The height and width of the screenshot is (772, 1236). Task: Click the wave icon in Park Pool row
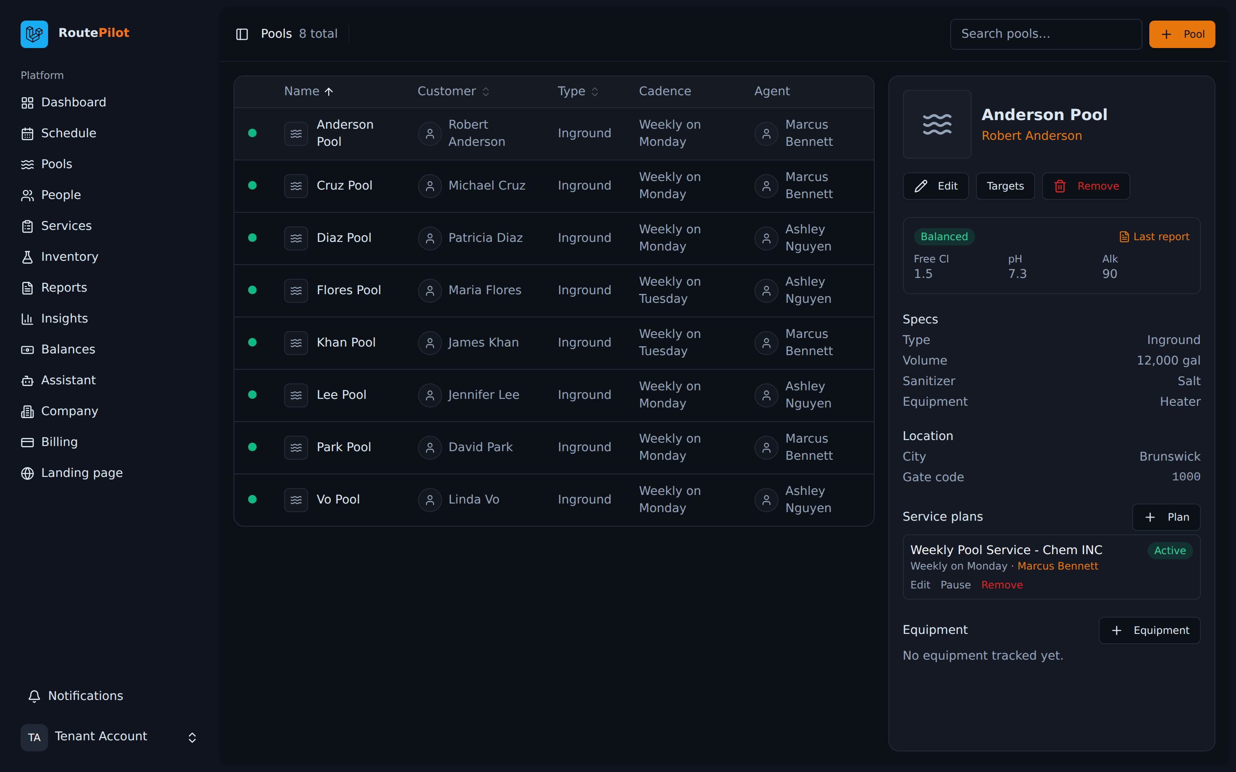click(296, 447)
